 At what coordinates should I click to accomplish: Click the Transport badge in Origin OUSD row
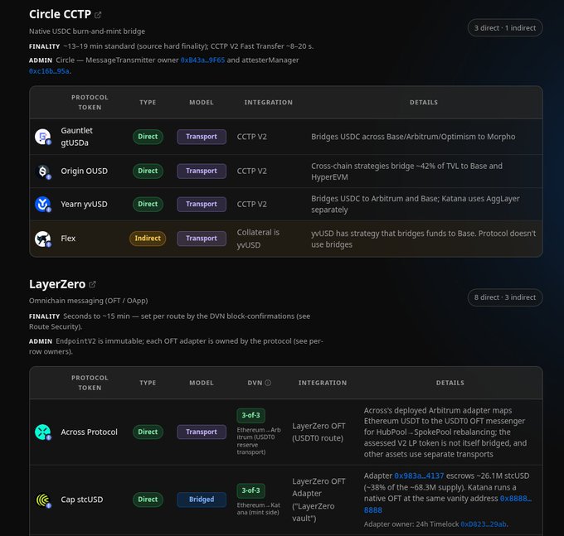[202, 171]
